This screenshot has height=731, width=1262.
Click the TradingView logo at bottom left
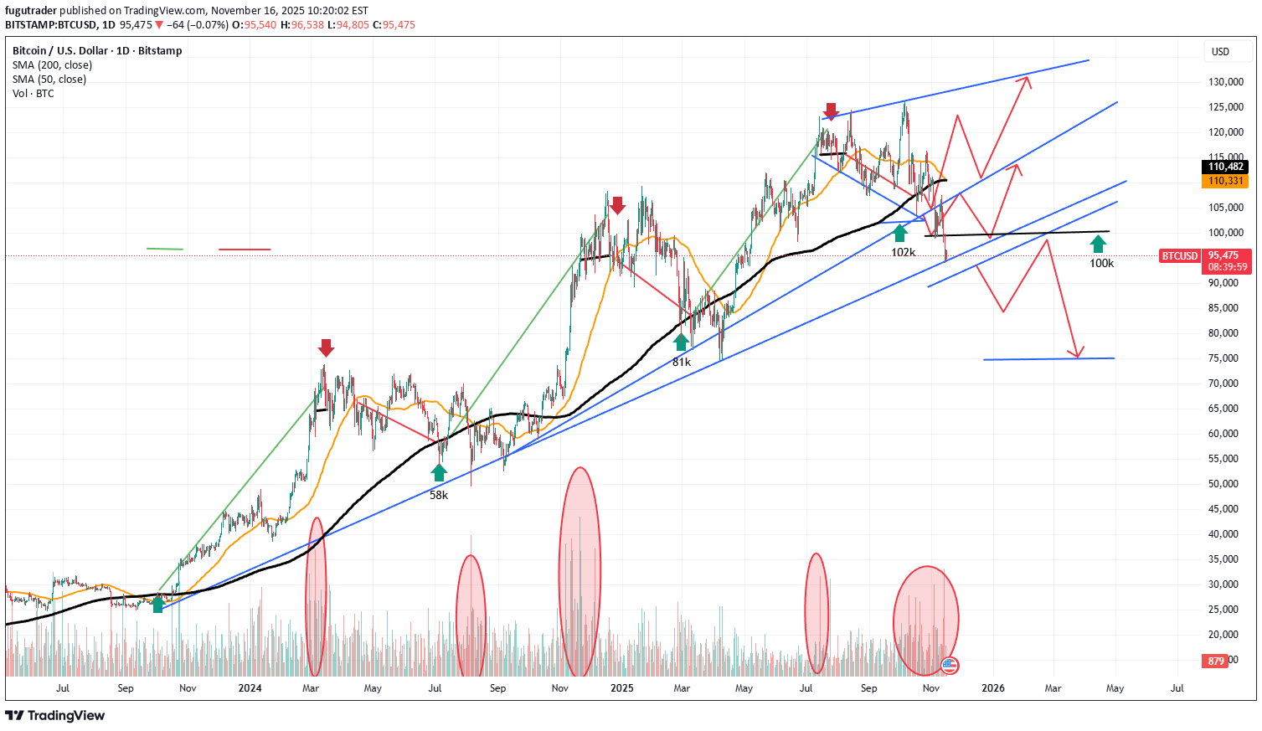pyautogui.click(x=14, y=716)
